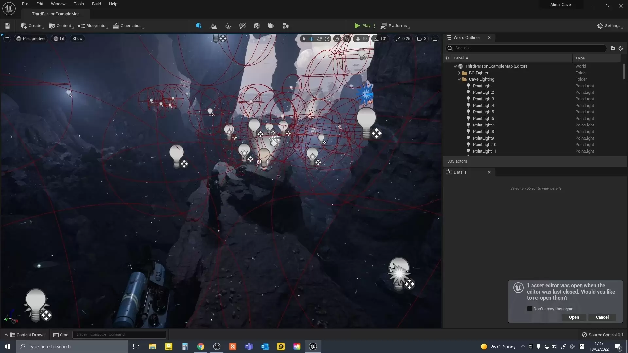
Task: Open the Perspective viewport dropdown
Action: point(31,39)
